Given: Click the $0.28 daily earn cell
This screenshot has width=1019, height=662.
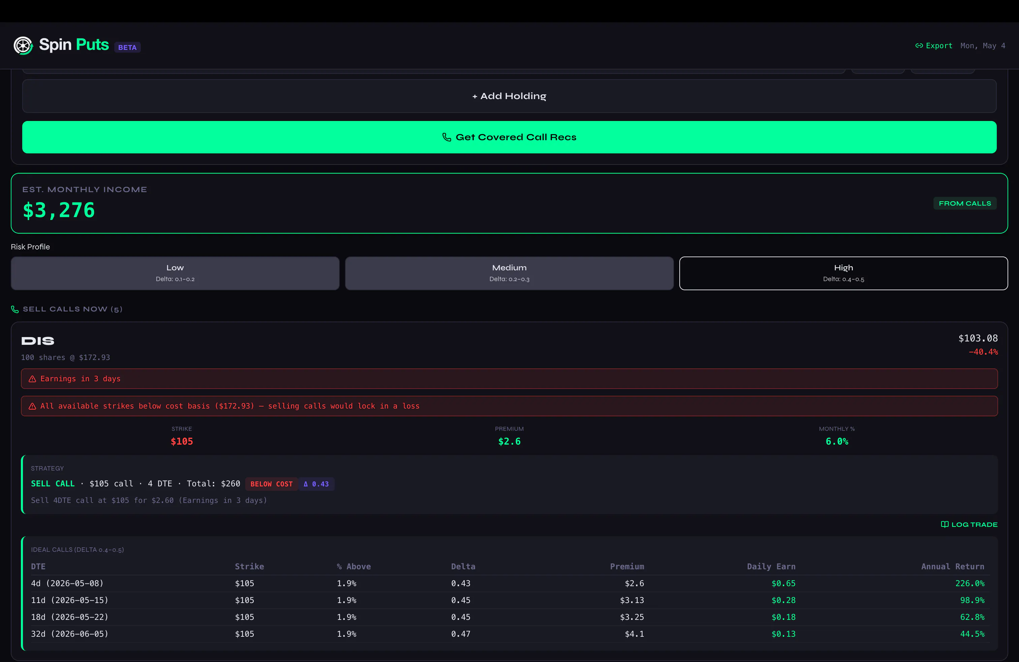Looking at the screenshot, I should click(x=783, y=600).
